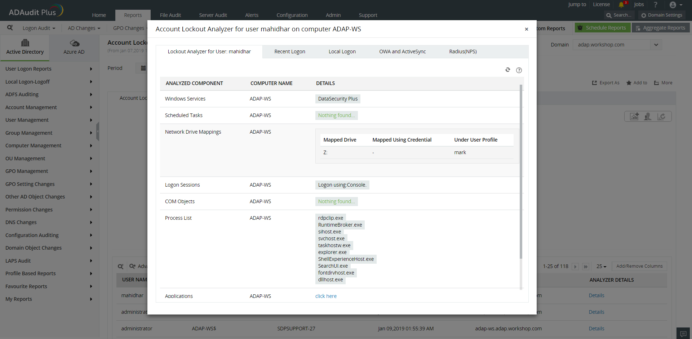Image resolution: width=692 pixels, height=339 pixels.
Task: Select the user summary chart icon
Action: [x=648, y=116]
